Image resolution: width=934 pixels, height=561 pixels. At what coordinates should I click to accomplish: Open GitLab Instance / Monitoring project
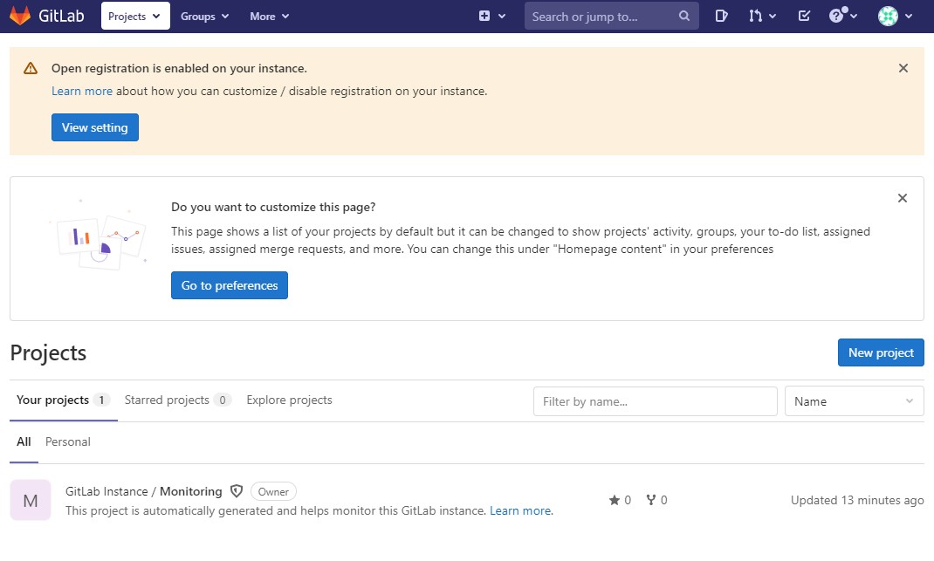coord(143,491)
